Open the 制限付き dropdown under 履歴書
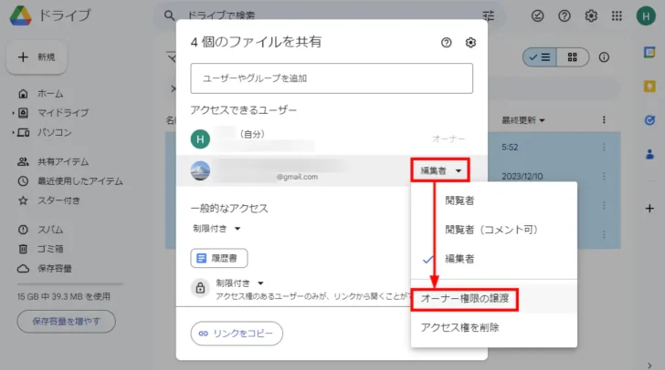665x370 pixels. [239, 283]
